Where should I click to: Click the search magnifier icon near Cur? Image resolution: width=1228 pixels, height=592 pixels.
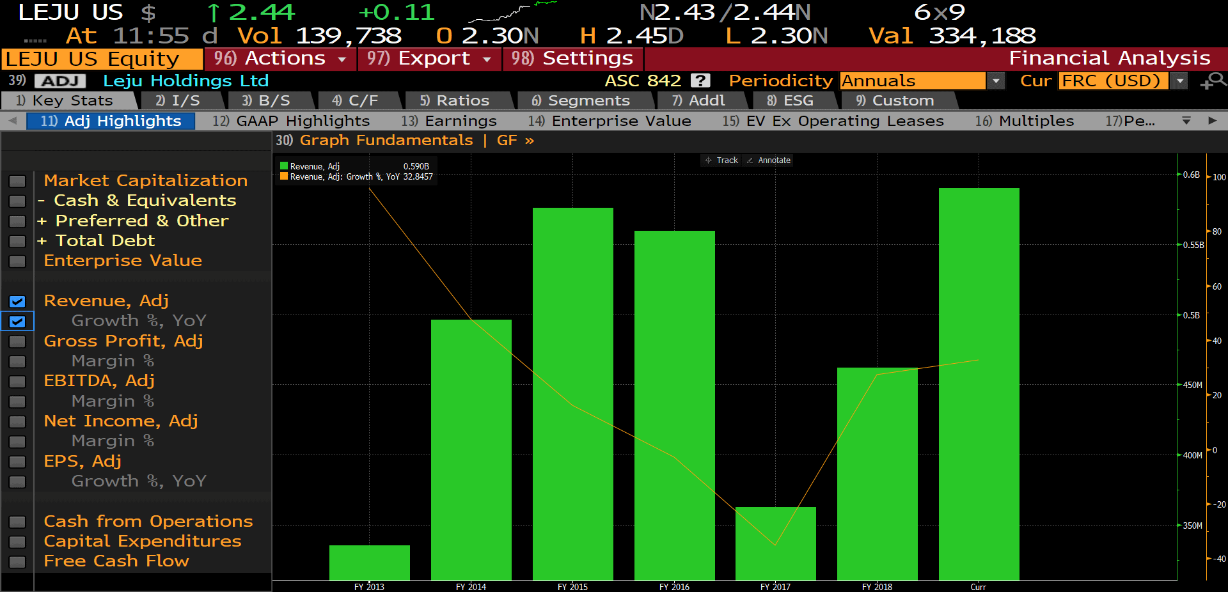[x=1213, y=81]
